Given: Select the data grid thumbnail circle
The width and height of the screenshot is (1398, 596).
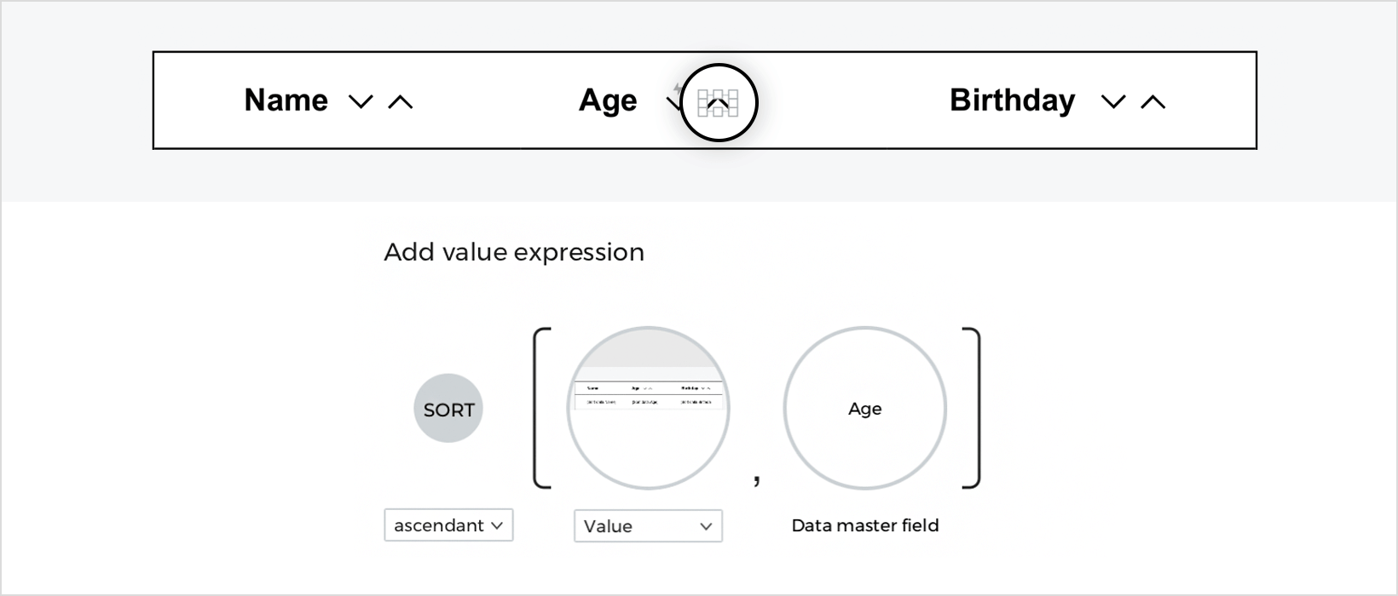Looking at the screenshot, I should pyautogui.click(x=648, y=408).
